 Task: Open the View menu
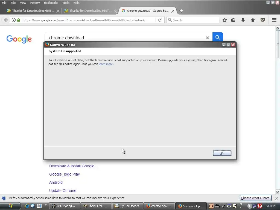pyautogui.click(x=23, y=3)
